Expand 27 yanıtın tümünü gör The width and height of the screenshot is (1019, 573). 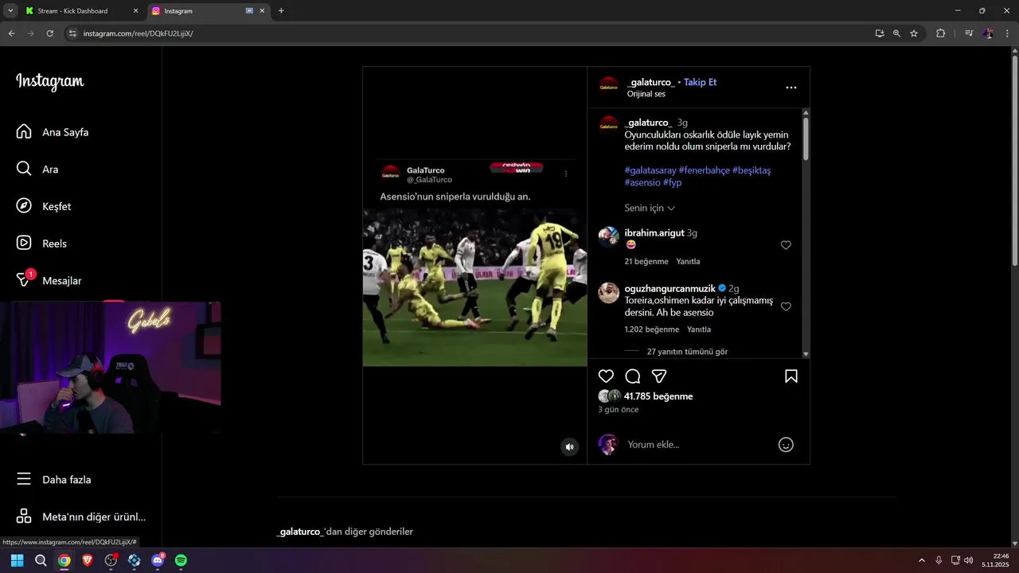[x=687, y=352]
